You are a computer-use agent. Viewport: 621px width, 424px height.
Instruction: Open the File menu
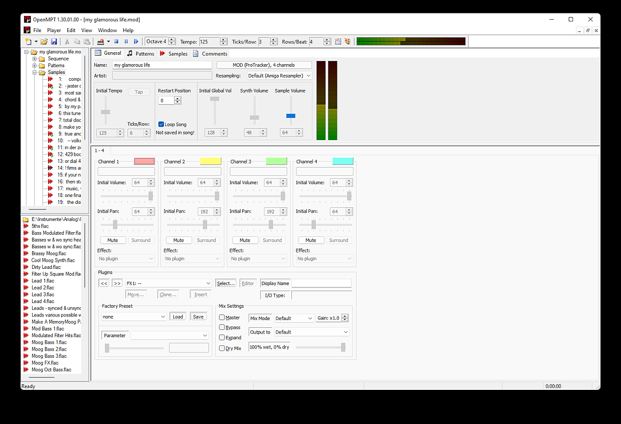pos(37,31)
